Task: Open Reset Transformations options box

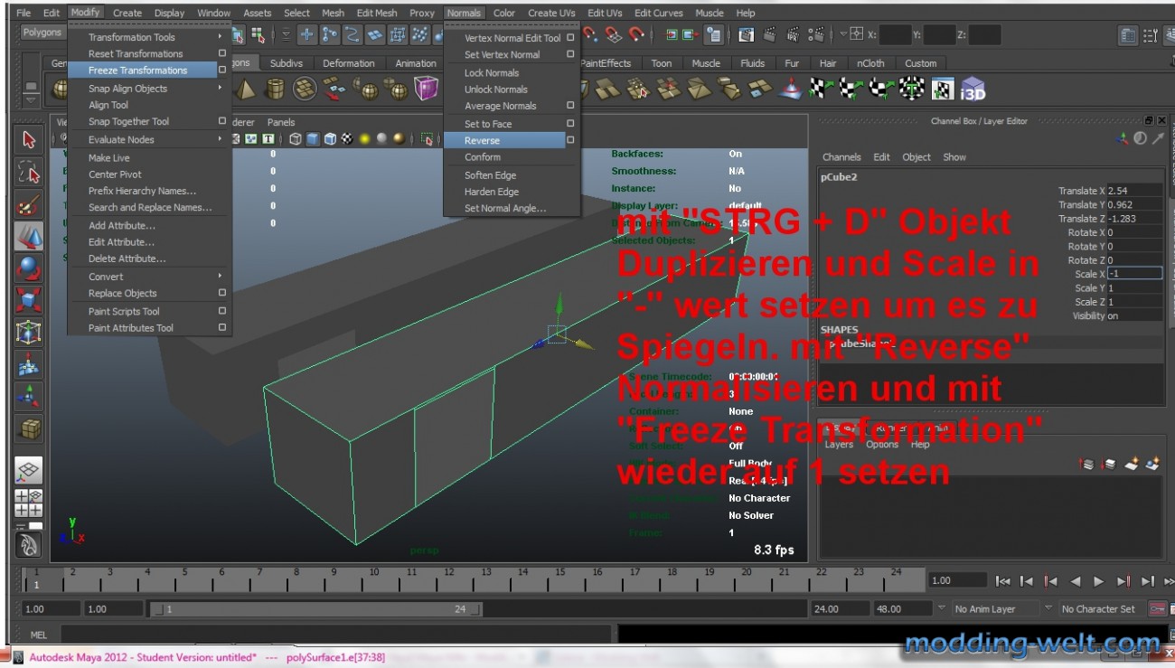Action: pyautogui.click(x=222, y=53)
